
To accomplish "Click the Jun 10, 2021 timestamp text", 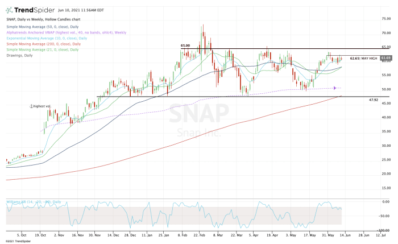I will [81, 10].
